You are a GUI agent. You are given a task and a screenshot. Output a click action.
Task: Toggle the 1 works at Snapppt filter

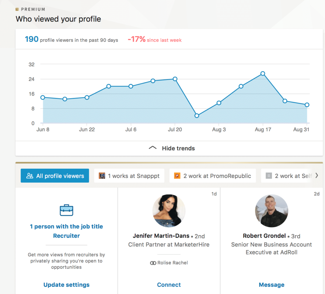coord(129,175)
